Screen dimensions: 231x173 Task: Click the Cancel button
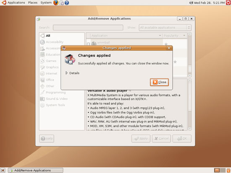161,139
